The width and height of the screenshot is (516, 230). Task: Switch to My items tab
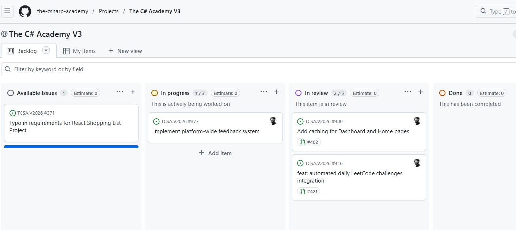pyautogui.click(x=79, y=51)
